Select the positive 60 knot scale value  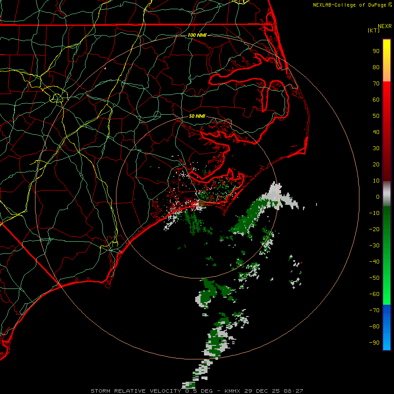click(376, 99)
